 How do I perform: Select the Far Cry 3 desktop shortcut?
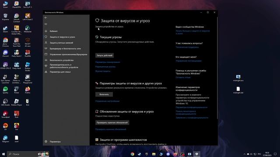[x=28, y=5]
